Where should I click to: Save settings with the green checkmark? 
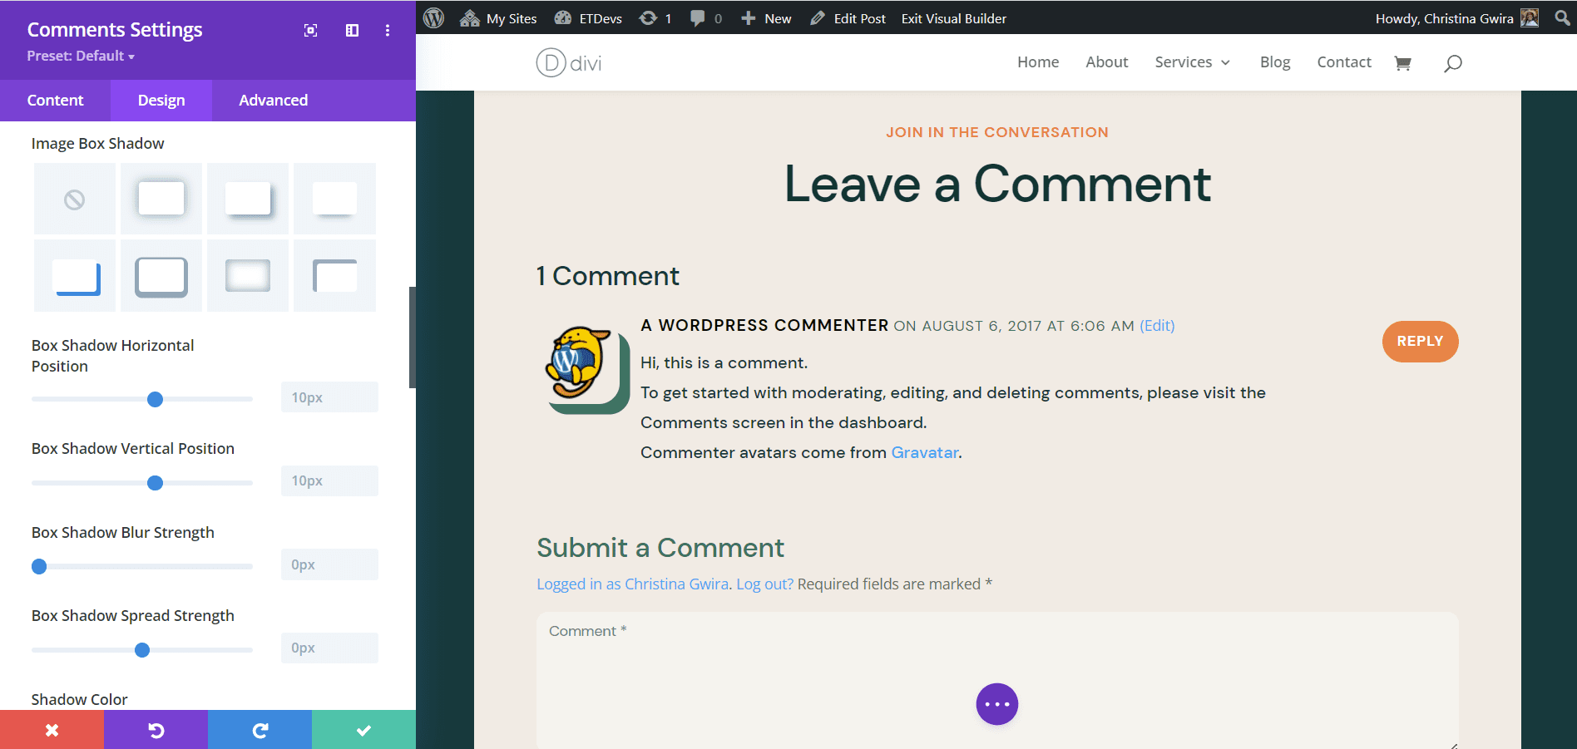[x=363, y=730]
